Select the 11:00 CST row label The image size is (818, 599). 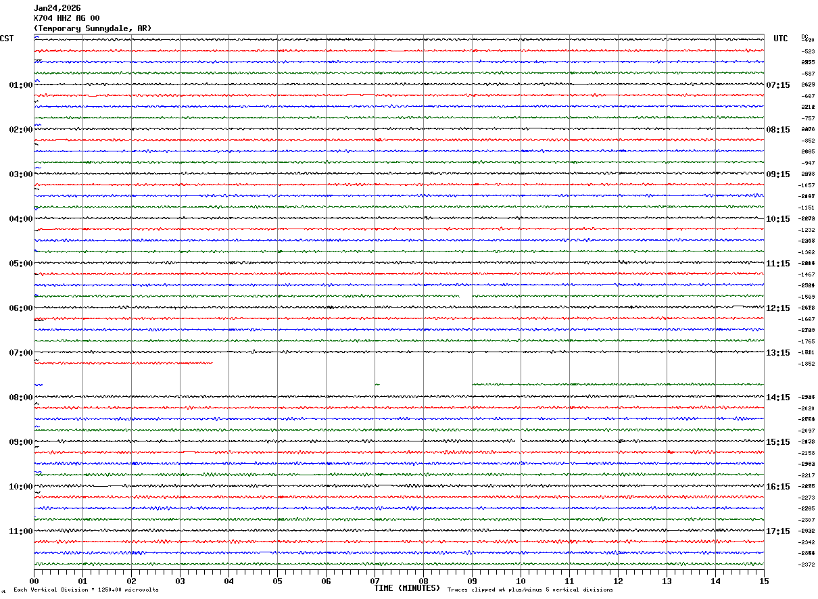(21, 531)
